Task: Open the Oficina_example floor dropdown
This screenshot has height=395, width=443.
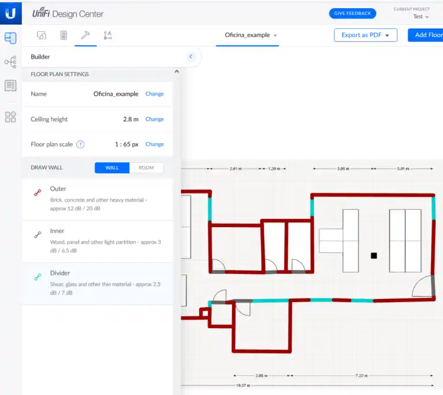Action: tap(251, 35)
